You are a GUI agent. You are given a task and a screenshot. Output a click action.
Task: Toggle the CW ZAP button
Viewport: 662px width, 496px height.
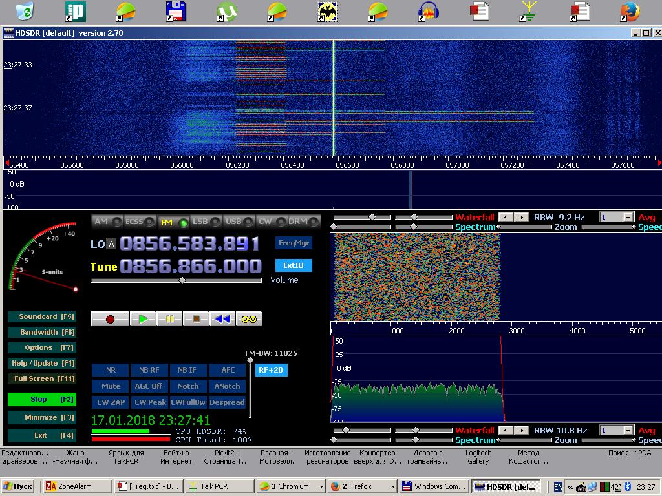click(111, 402)
